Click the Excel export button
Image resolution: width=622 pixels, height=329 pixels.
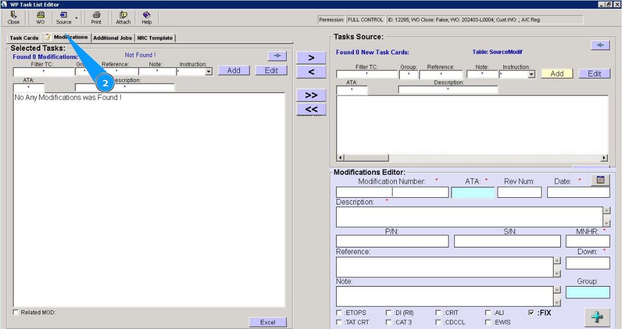click(x=268, y=322)
